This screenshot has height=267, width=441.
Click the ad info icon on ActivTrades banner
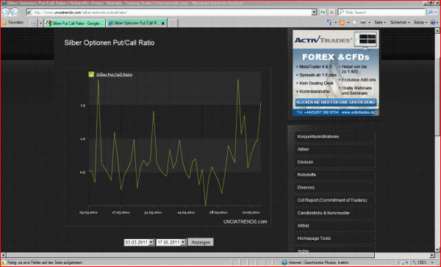pyautogui.click(x=376, y=112)
